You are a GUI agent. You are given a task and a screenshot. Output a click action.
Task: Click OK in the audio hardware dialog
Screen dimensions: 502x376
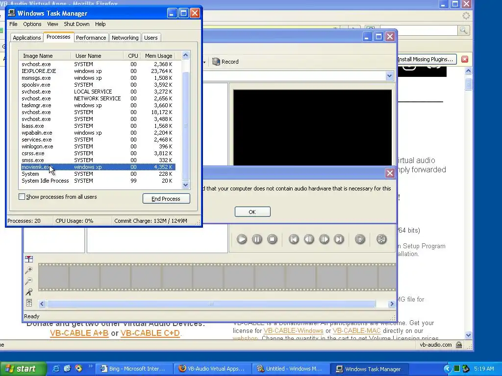pyautogui.click(x=252, y=211)
